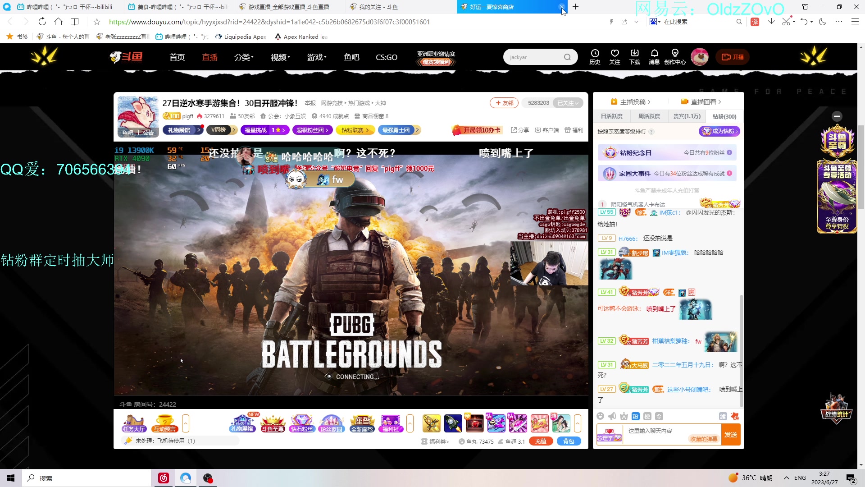Click the 成为钻粉 button
This screenshot has height=487, width=865.
coord(719,131)
